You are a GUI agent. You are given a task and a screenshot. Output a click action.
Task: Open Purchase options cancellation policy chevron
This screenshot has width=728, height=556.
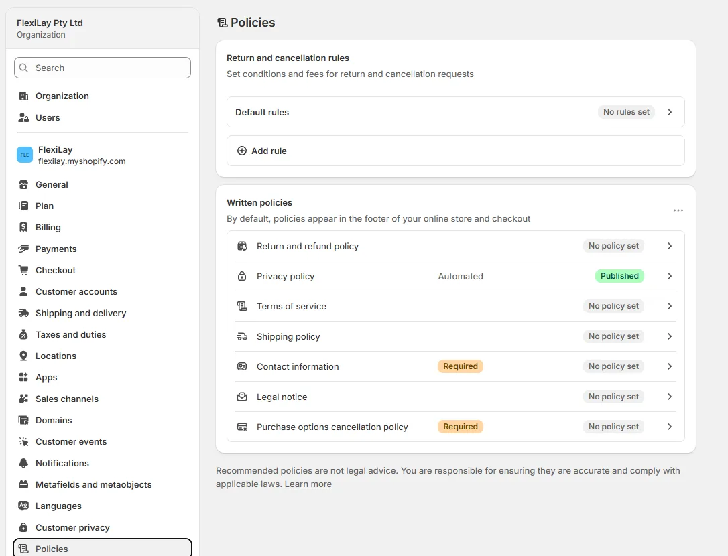670,427
